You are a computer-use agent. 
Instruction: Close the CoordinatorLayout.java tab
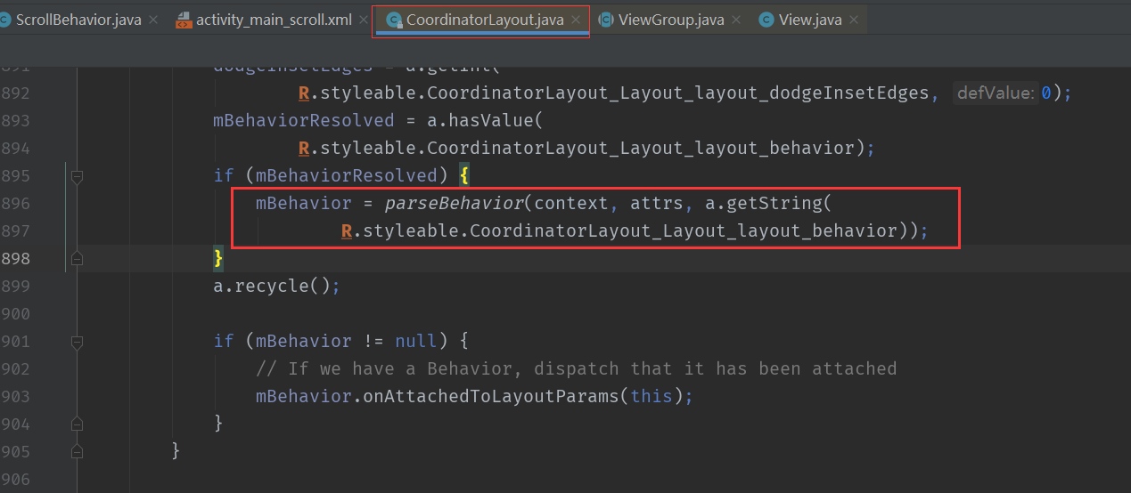click(x=577, y=20)
